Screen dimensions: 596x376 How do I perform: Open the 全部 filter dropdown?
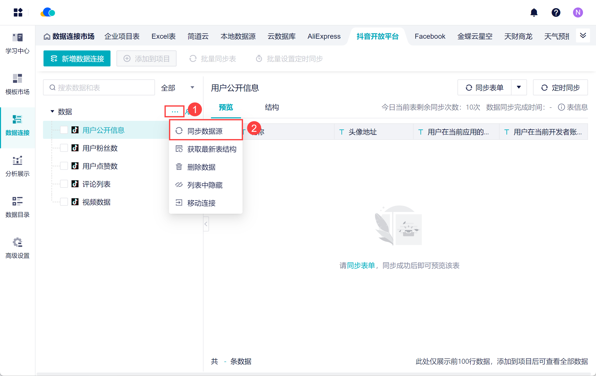coord(177,88)
